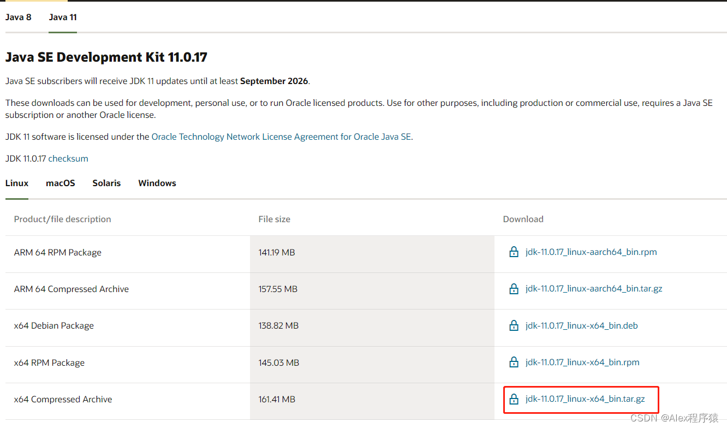Click the Java SE Development Kit 11.0.17 heading

(106, 57)
